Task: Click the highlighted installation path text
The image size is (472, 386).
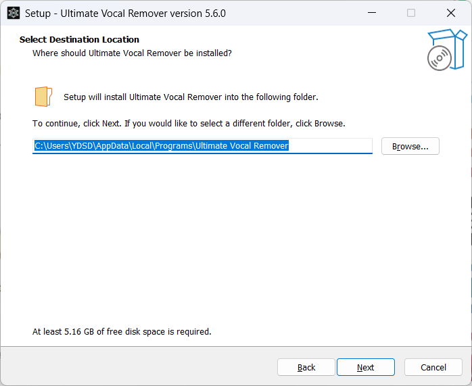Action: [x=162, y=145]
